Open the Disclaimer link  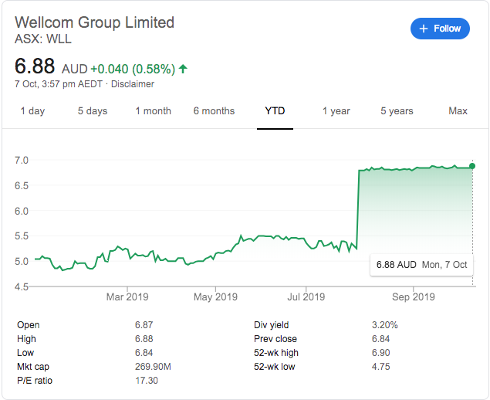click(133, 84)
